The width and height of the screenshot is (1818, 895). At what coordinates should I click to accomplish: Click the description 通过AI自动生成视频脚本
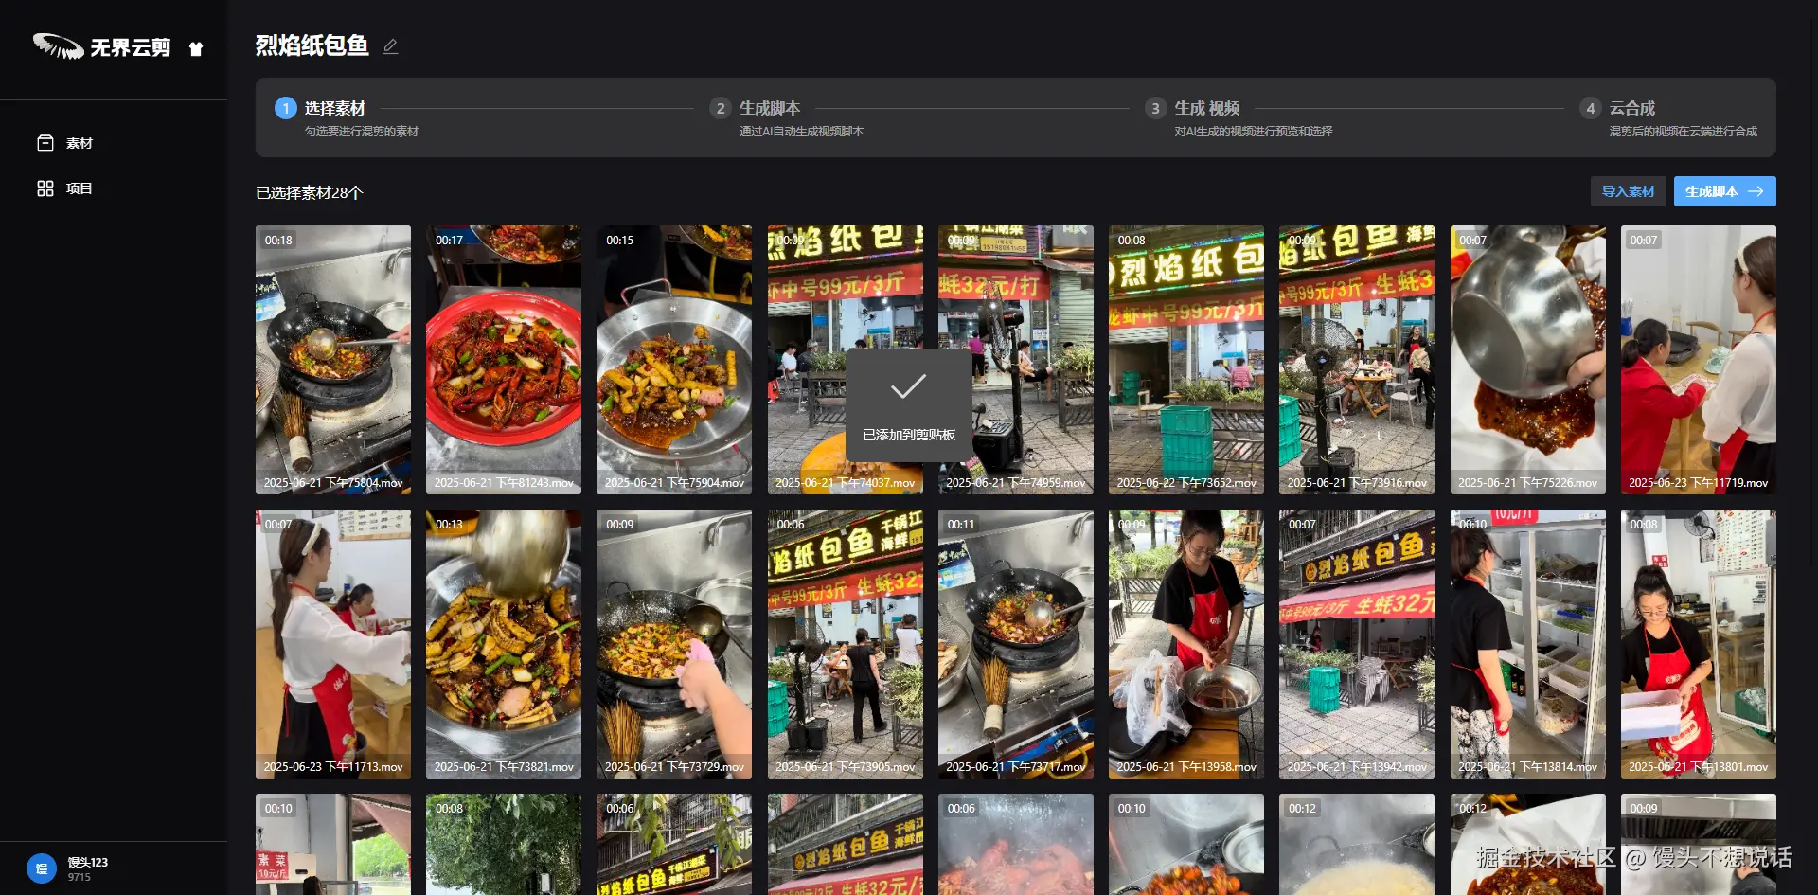pyautogui.click(x=801, y=132)
